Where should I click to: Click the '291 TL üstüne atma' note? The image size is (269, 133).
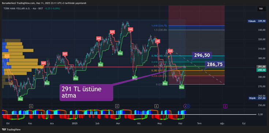click(x=86, y=92)
